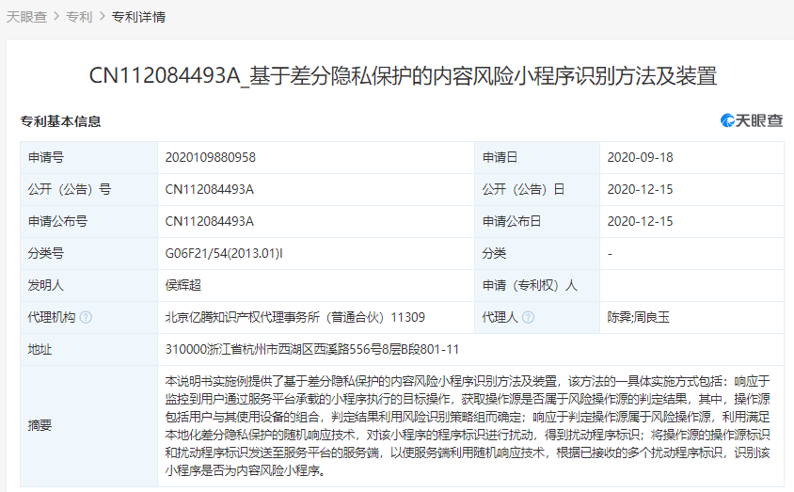Click the 发明人 label cell

click(x=88, y=285)
